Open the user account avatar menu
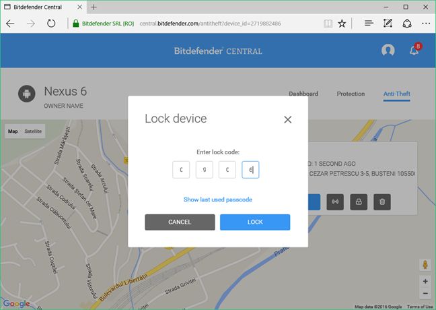The image size is (436, 310). click(x=388, y=51)
